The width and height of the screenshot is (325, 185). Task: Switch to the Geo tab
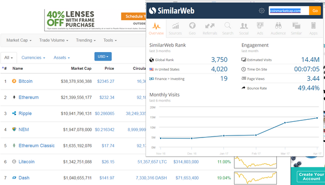(x=192, y=28)
